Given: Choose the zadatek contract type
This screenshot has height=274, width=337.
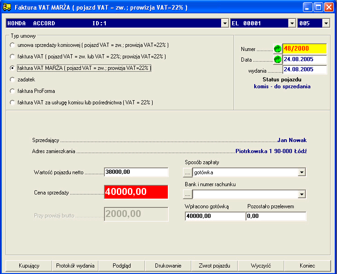Looking at the screenshot, I should [x=12, y=80].
